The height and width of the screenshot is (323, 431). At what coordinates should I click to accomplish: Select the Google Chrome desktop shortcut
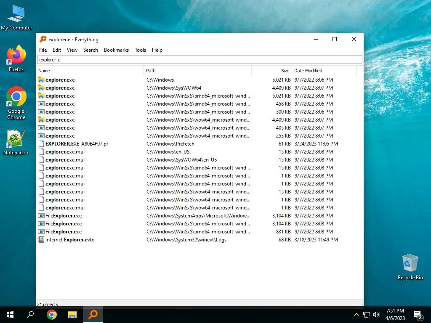click(x=16, y=103)
